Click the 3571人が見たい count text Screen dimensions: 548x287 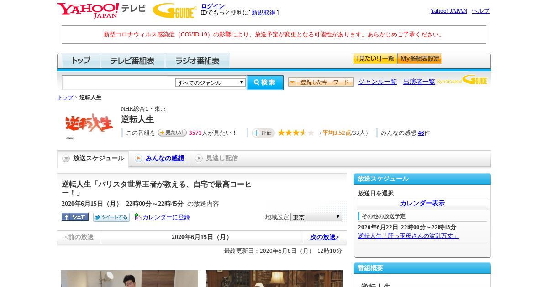point(213,133)
